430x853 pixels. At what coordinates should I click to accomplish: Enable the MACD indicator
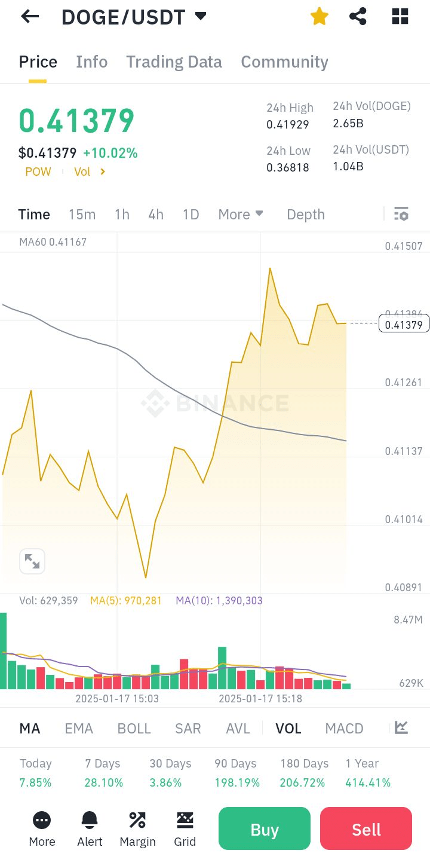click(x=344, y=729)
